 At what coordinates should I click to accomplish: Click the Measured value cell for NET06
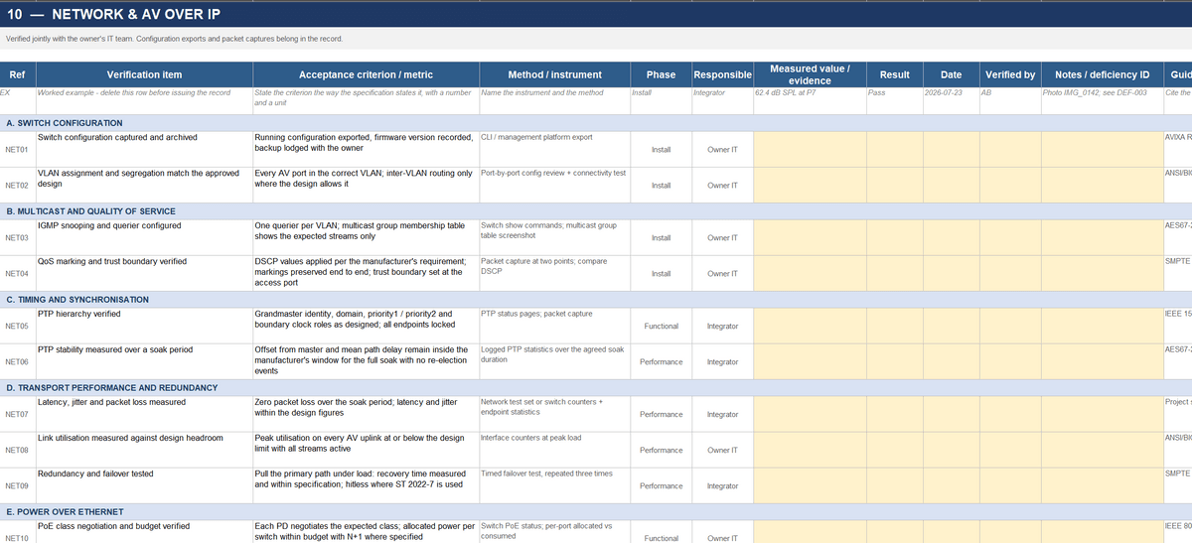[810, 361]
